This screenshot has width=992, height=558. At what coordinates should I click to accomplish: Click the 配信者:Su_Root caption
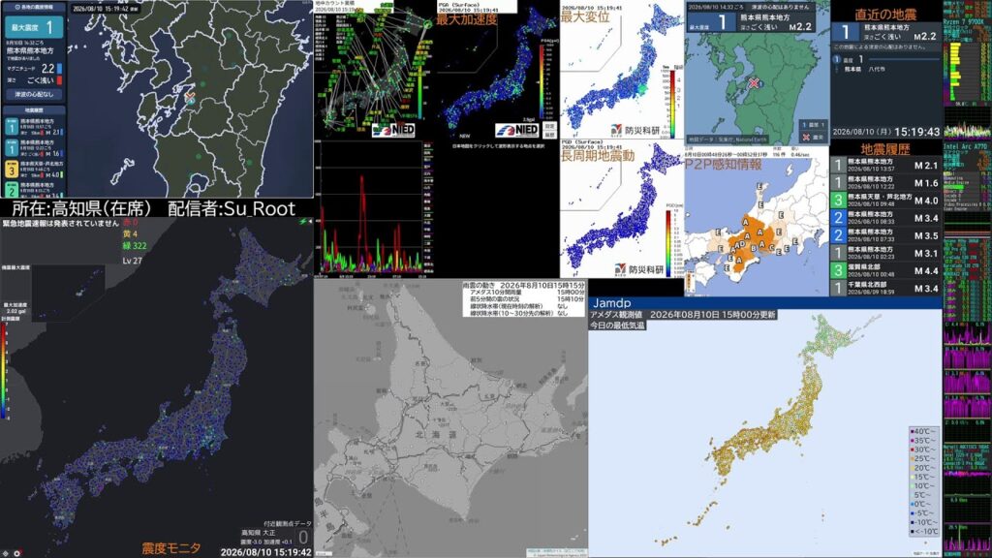[232, 208]
